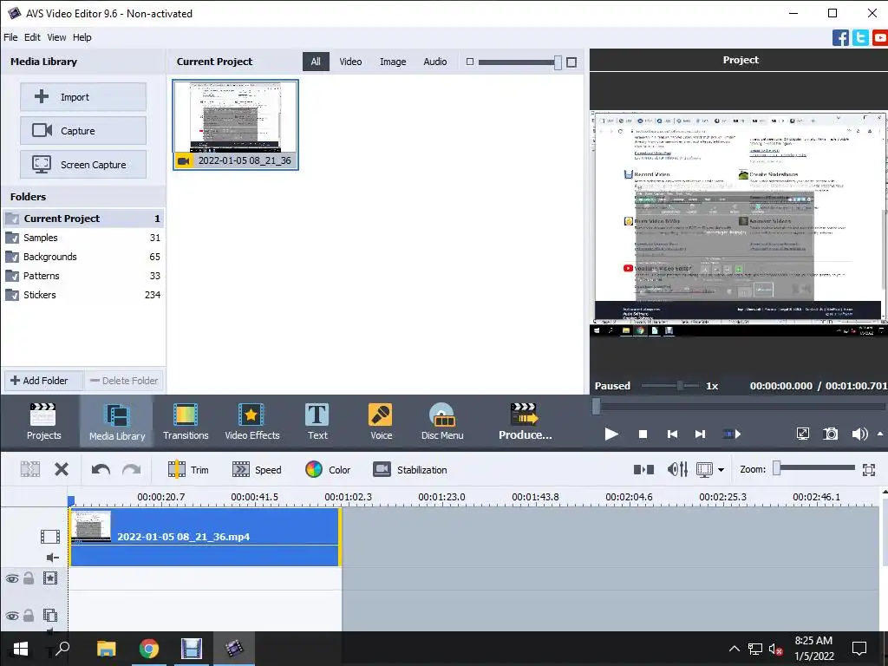Expand the volume arrow beside the speaker
This screenshot has width=888, height=666.
(x=879, y=434)
